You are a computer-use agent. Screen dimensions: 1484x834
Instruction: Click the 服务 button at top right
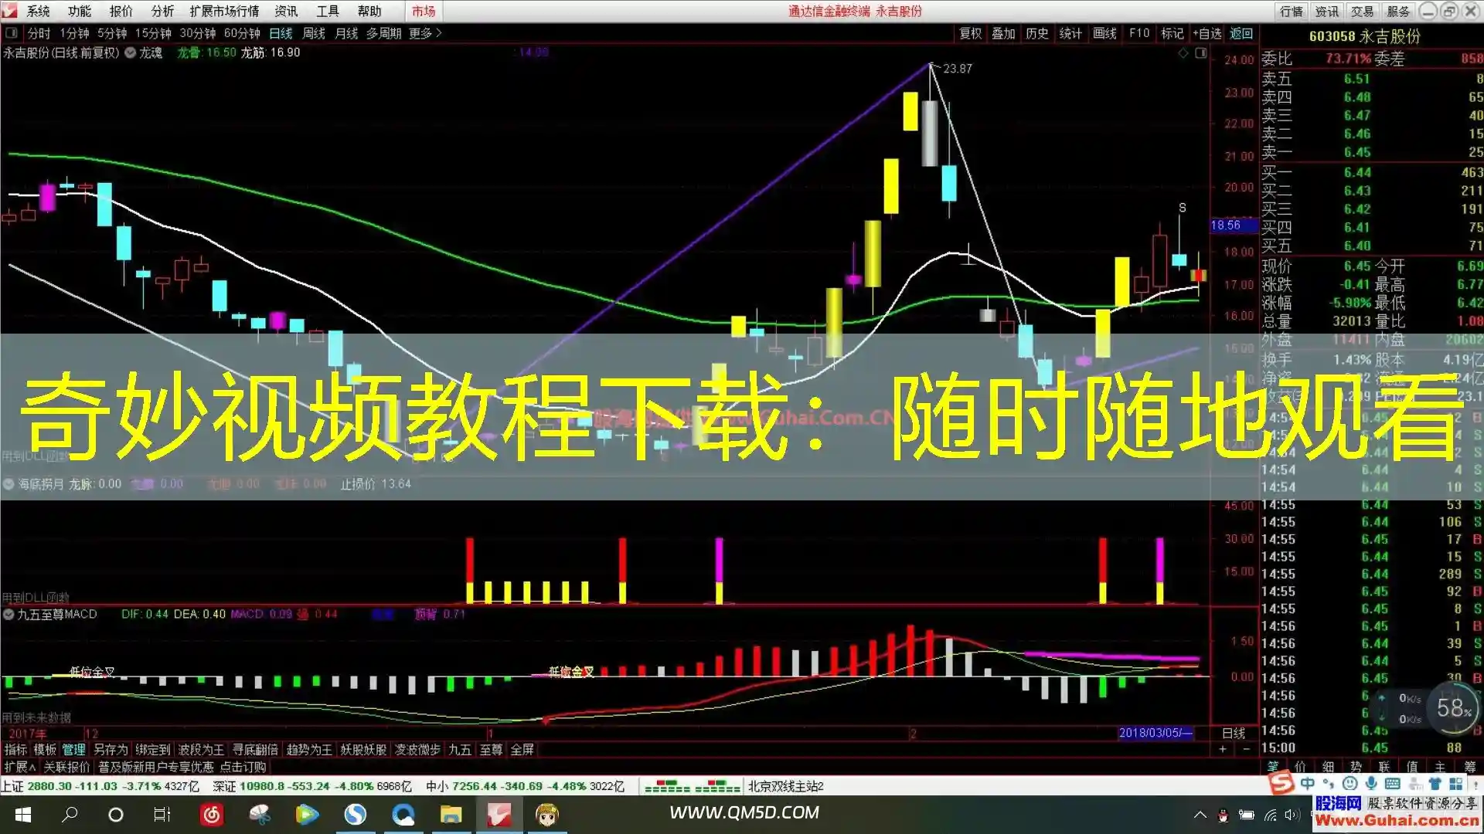click(x=1398, y=11)
